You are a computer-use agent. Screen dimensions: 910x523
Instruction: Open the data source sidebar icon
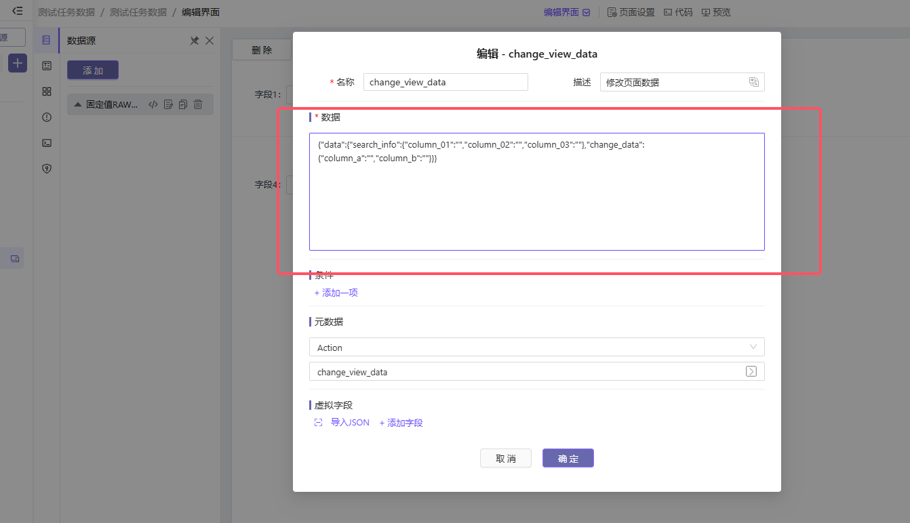(x=46, y=40)
